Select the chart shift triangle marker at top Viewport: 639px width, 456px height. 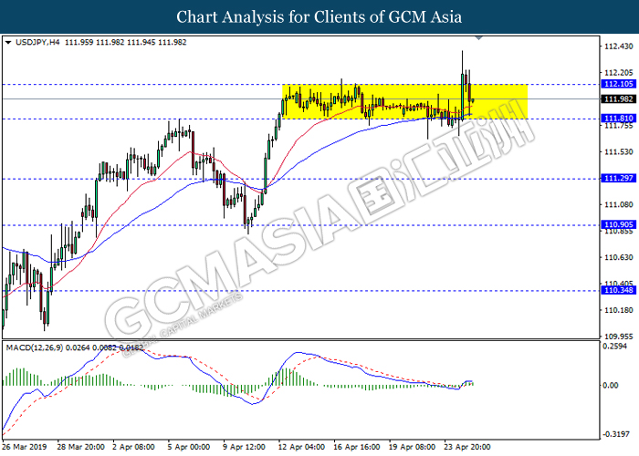[x=479, y=38]
